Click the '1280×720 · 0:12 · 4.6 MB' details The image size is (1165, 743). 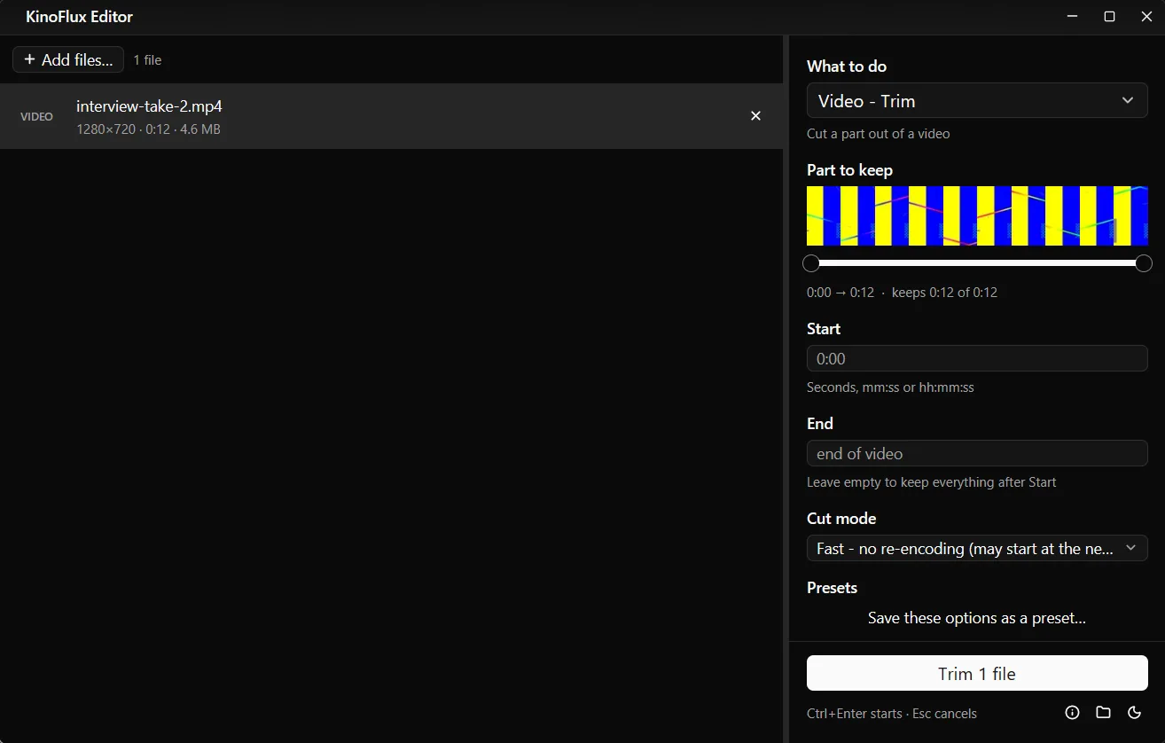148,129
